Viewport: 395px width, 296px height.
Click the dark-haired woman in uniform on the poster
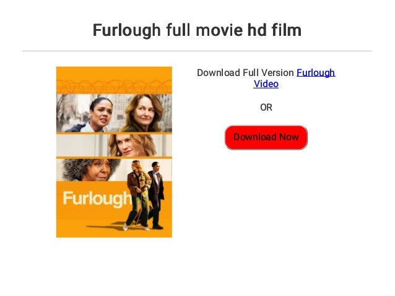(x=96, y=115)
